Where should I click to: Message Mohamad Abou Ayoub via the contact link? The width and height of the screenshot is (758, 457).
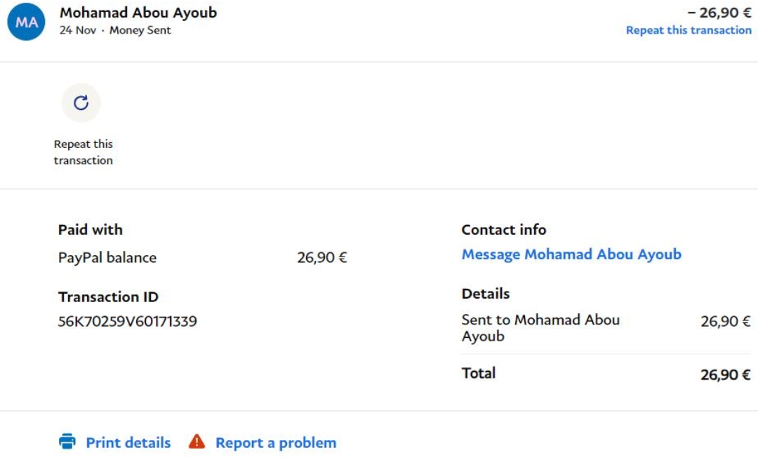[571, 254]
